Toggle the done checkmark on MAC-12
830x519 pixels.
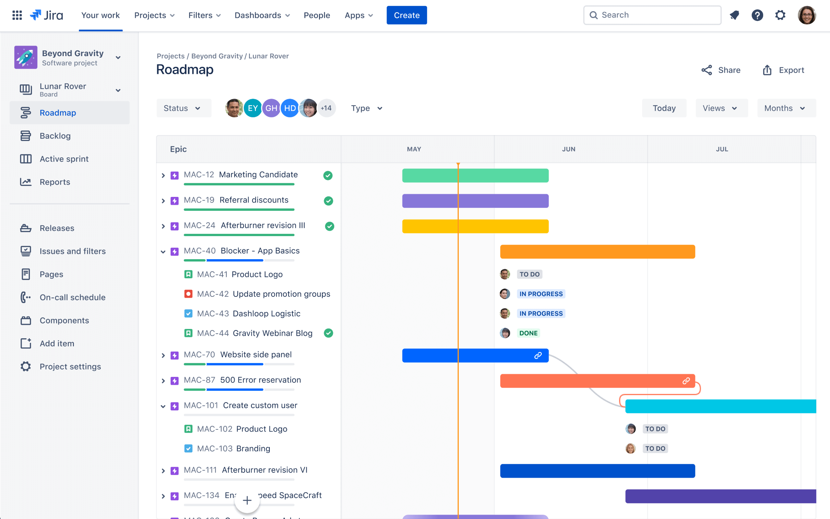click(x=328, y=175)
